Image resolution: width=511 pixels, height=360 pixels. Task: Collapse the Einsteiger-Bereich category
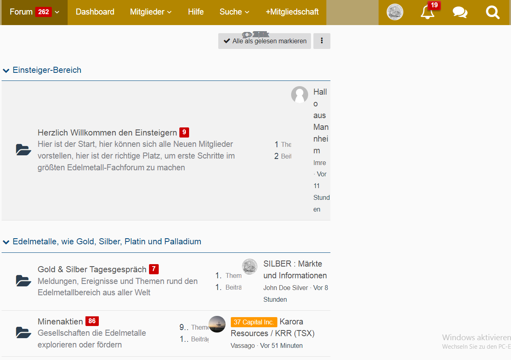[x=6, y=70]
